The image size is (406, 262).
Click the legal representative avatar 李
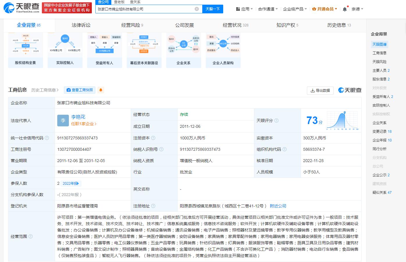tap(63, 121)
